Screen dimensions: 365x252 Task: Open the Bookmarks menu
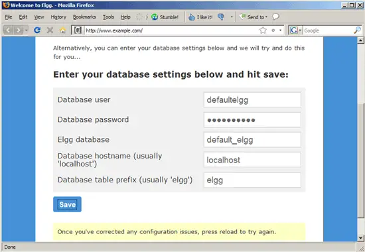tap(84, 17)
